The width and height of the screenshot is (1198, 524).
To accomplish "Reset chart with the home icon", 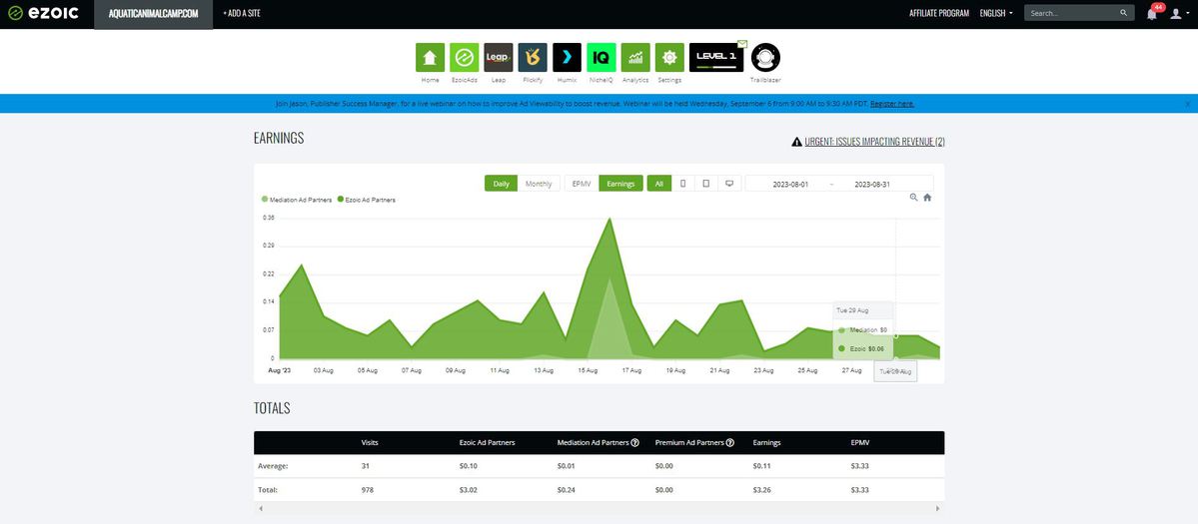I will 927,198.
